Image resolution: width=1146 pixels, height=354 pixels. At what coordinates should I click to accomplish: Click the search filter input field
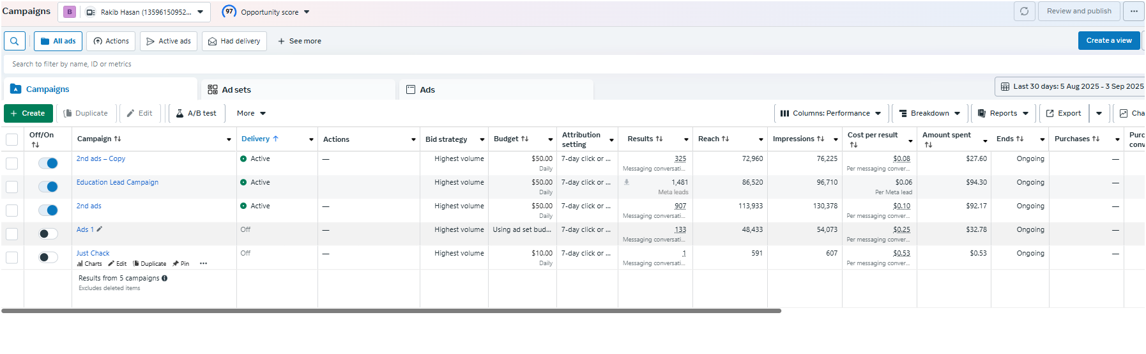tap(256, 64)
